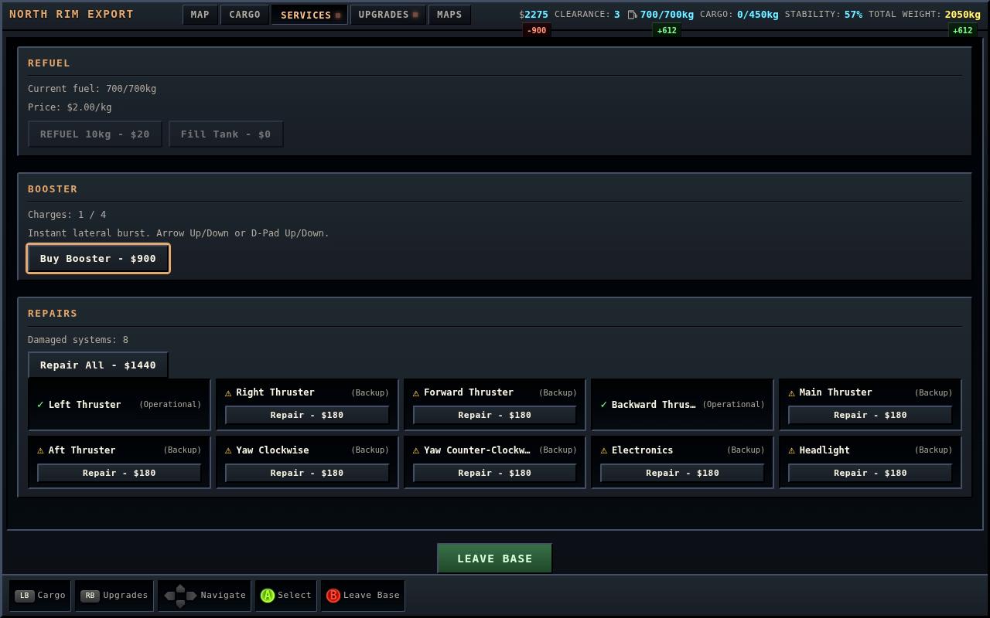Click the Left Thruster Operational card
The width and height of the screenshot is (990, 618).
(x=119, y=405)
